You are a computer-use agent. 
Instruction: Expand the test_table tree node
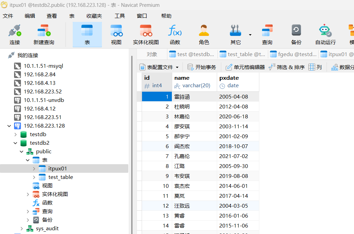tap(34, 177)
